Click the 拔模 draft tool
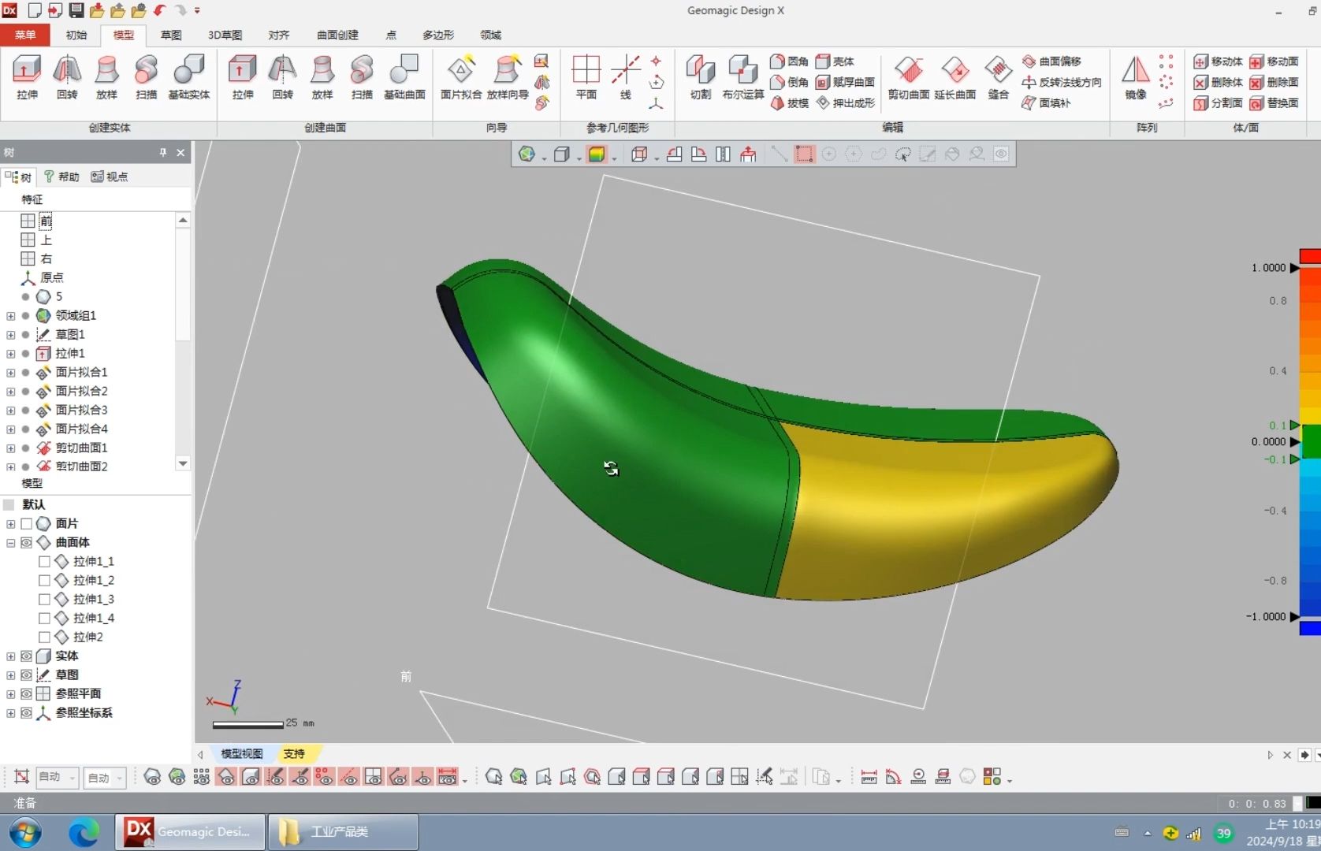This screenshot has height=851, width=1321. tap(789, 102)
